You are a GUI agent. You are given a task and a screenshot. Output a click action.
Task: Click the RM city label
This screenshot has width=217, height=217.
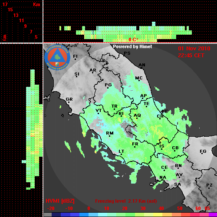110,133
